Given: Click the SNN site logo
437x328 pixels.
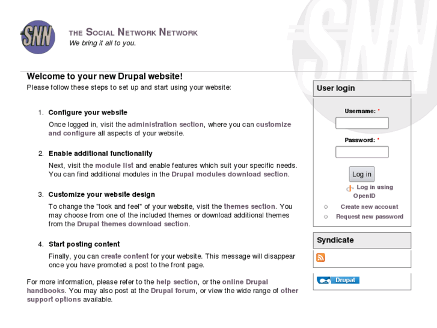Looking at the screenshot, I should point(37,37).
